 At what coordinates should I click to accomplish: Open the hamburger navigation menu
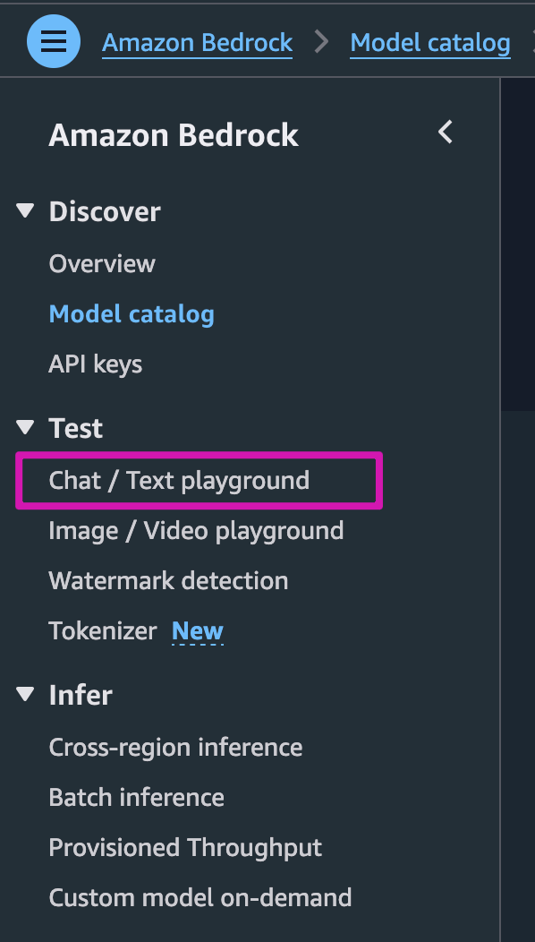(x=53, y=40)
